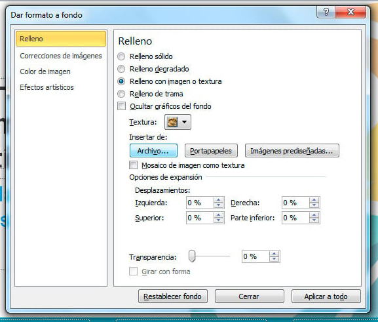The height and width of the screenshot is (322, 378).
Task: Click the Izquierda offset field
Action: coord(200,203)
